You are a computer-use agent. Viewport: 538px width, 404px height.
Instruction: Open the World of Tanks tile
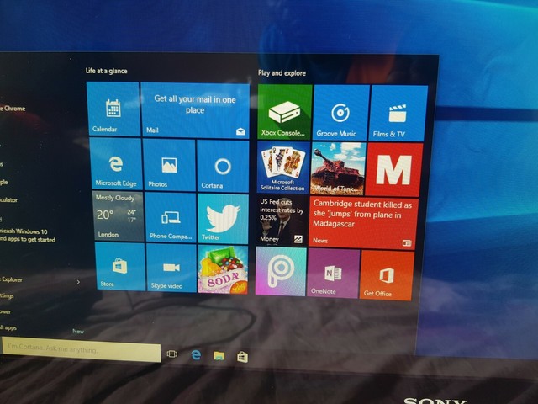pos(338,168)
